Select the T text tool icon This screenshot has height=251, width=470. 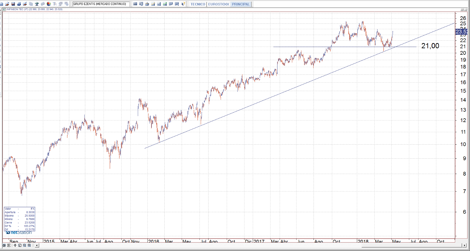tap(55, 4)
